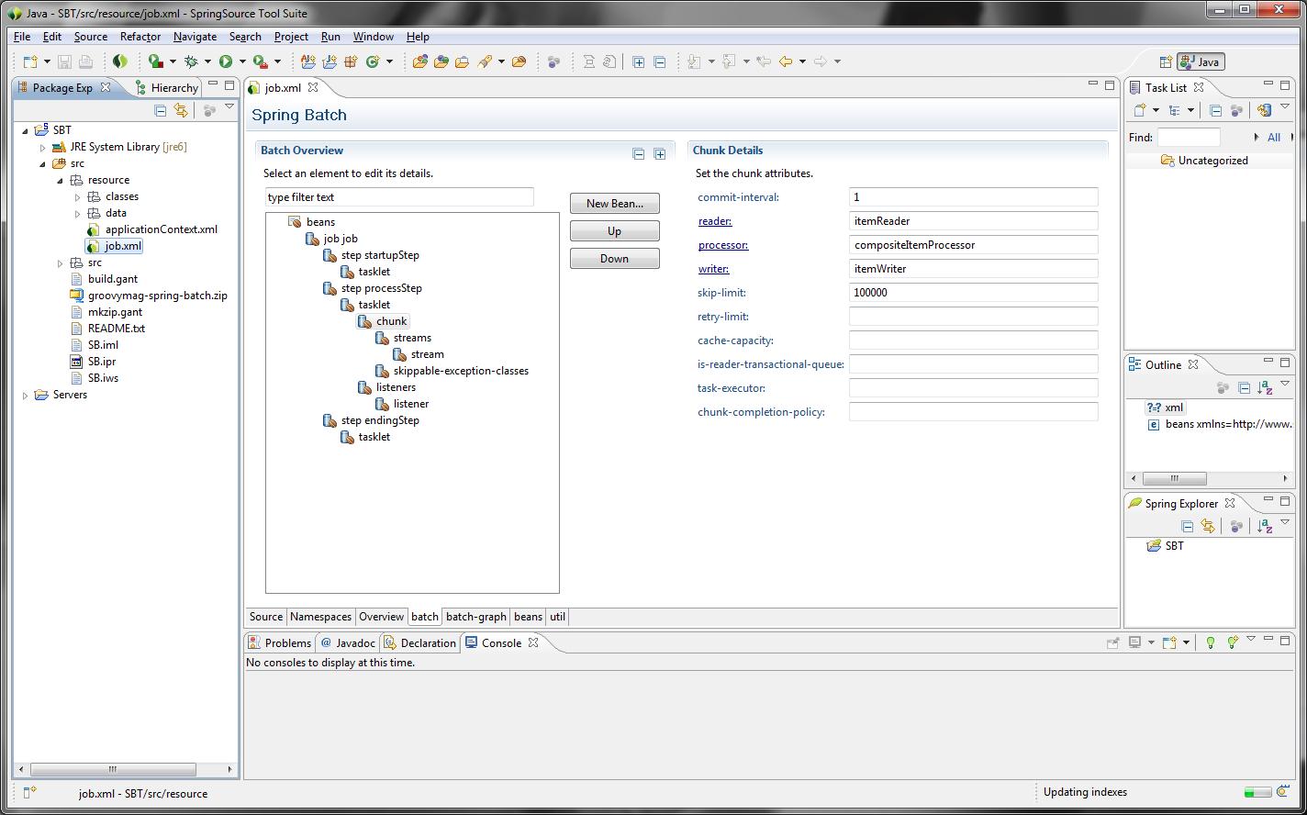Click the New Java Class toolbar icon
1307x815 pixels.
372,61
